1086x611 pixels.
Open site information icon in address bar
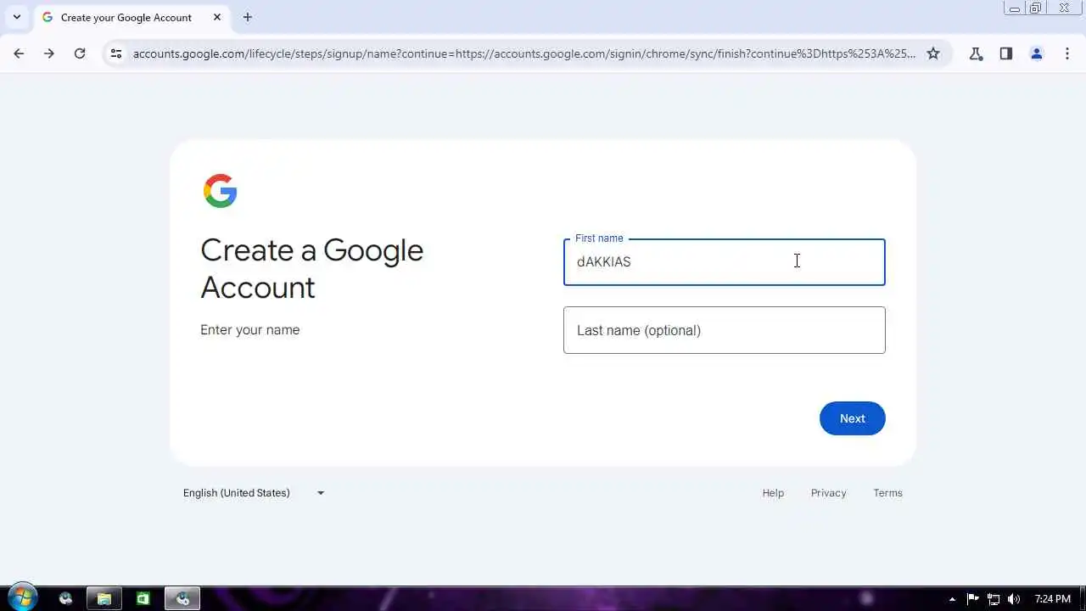116,53
